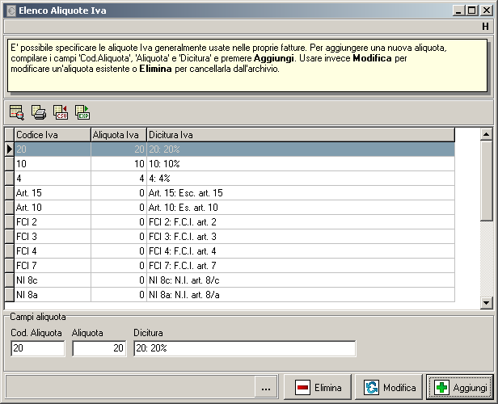
Task: Minimize the Elenco Aliquote Iva window
Action: [458, 11]
